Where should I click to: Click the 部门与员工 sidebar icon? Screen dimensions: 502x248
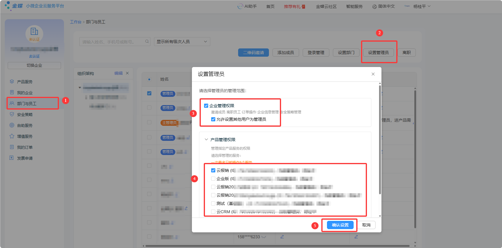tap(12, 103)
